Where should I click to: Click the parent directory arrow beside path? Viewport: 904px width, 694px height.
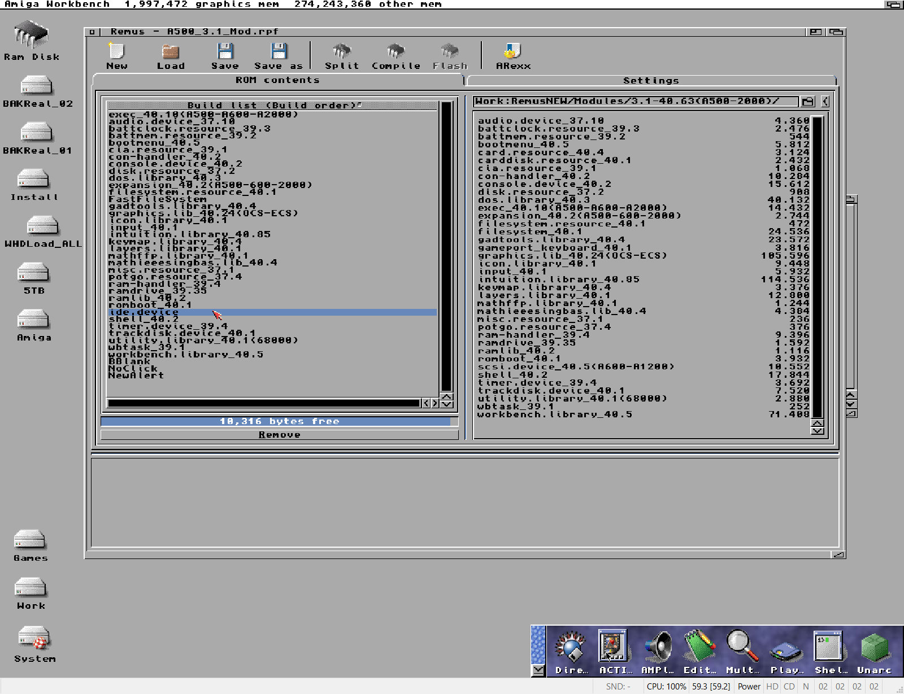point(825,102)
